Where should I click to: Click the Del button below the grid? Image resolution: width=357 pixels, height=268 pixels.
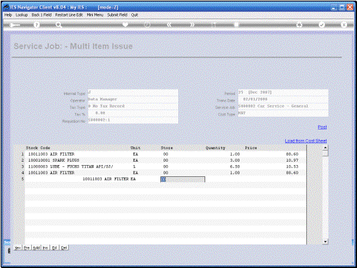pos(64,248)
